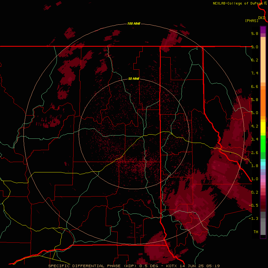Click the 0.2 value on the color scale
This screenshot has height=268, width=268.
point(255,192)
